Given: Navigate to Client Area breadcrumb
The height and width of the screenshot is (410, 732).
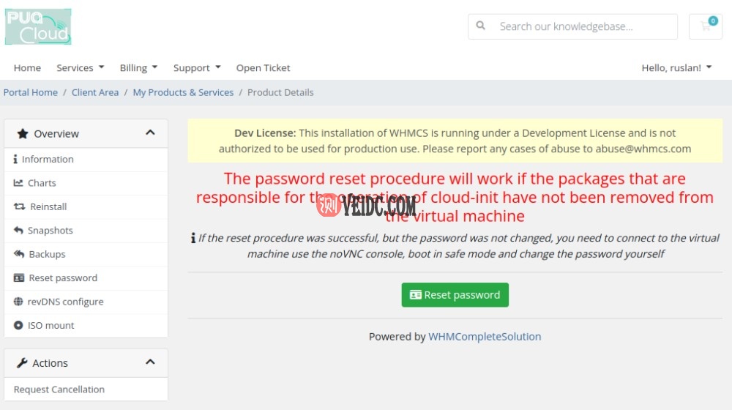Looking at the screenshot, I should (95, 92).
